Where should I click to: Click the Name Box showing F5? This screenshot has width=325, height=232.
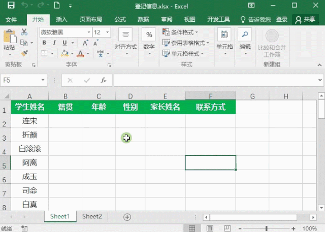point(23,80)
